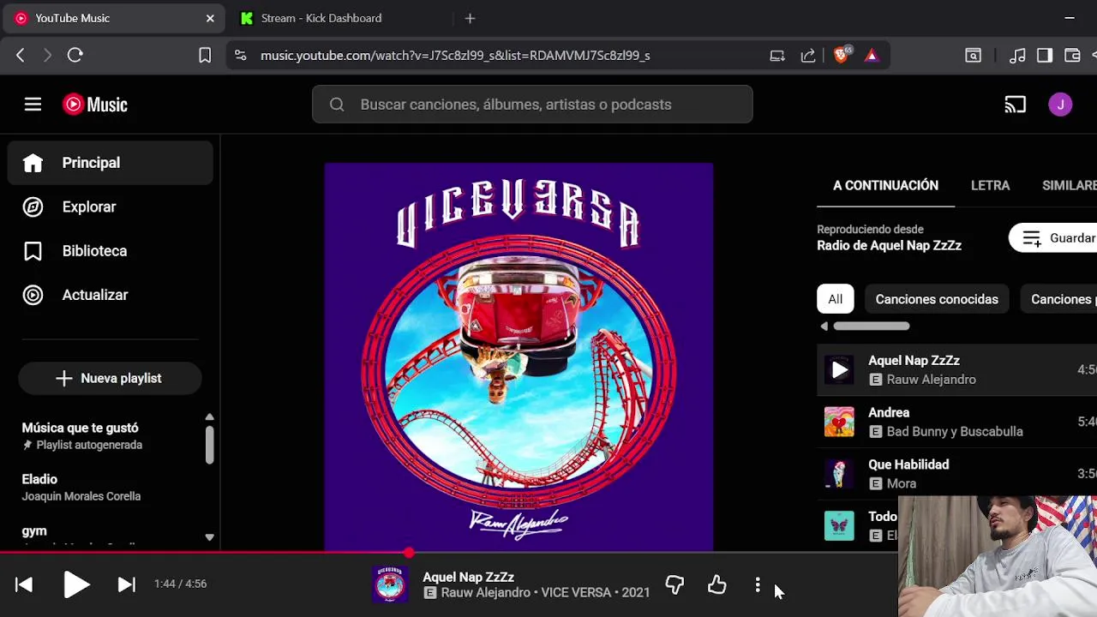1097x617 pixels.
Task: Create a Nueva playlist
Action: pos(110,378)
